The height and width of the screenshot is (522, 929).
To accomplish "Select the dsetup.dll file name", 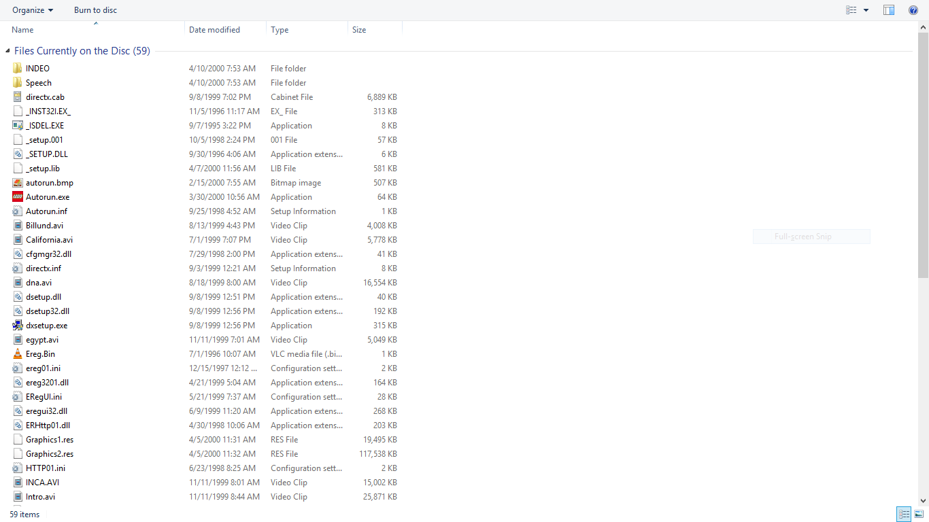I will 44,296.
